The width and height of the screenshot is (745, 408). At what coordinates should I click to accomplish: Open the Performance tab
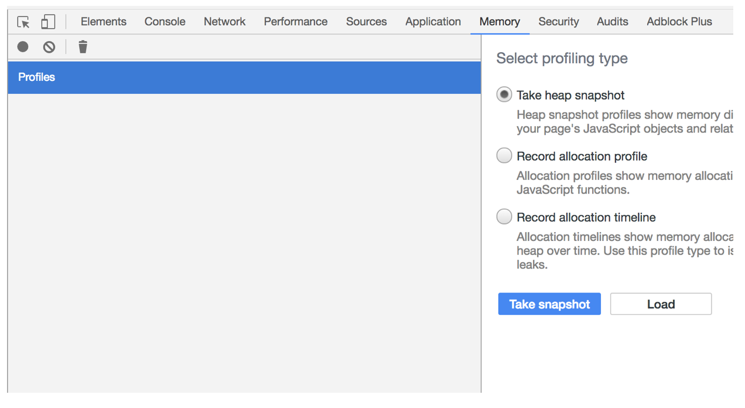[296, 22]
